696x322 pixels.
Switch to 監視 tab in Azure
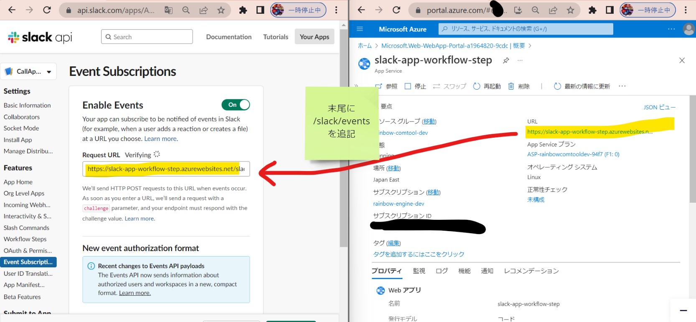click(419, 271)
